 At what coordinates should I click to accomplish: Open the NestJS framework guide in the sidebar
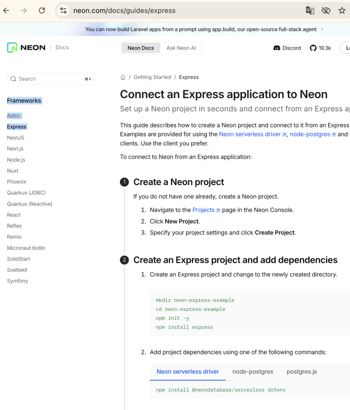[16, 138]
